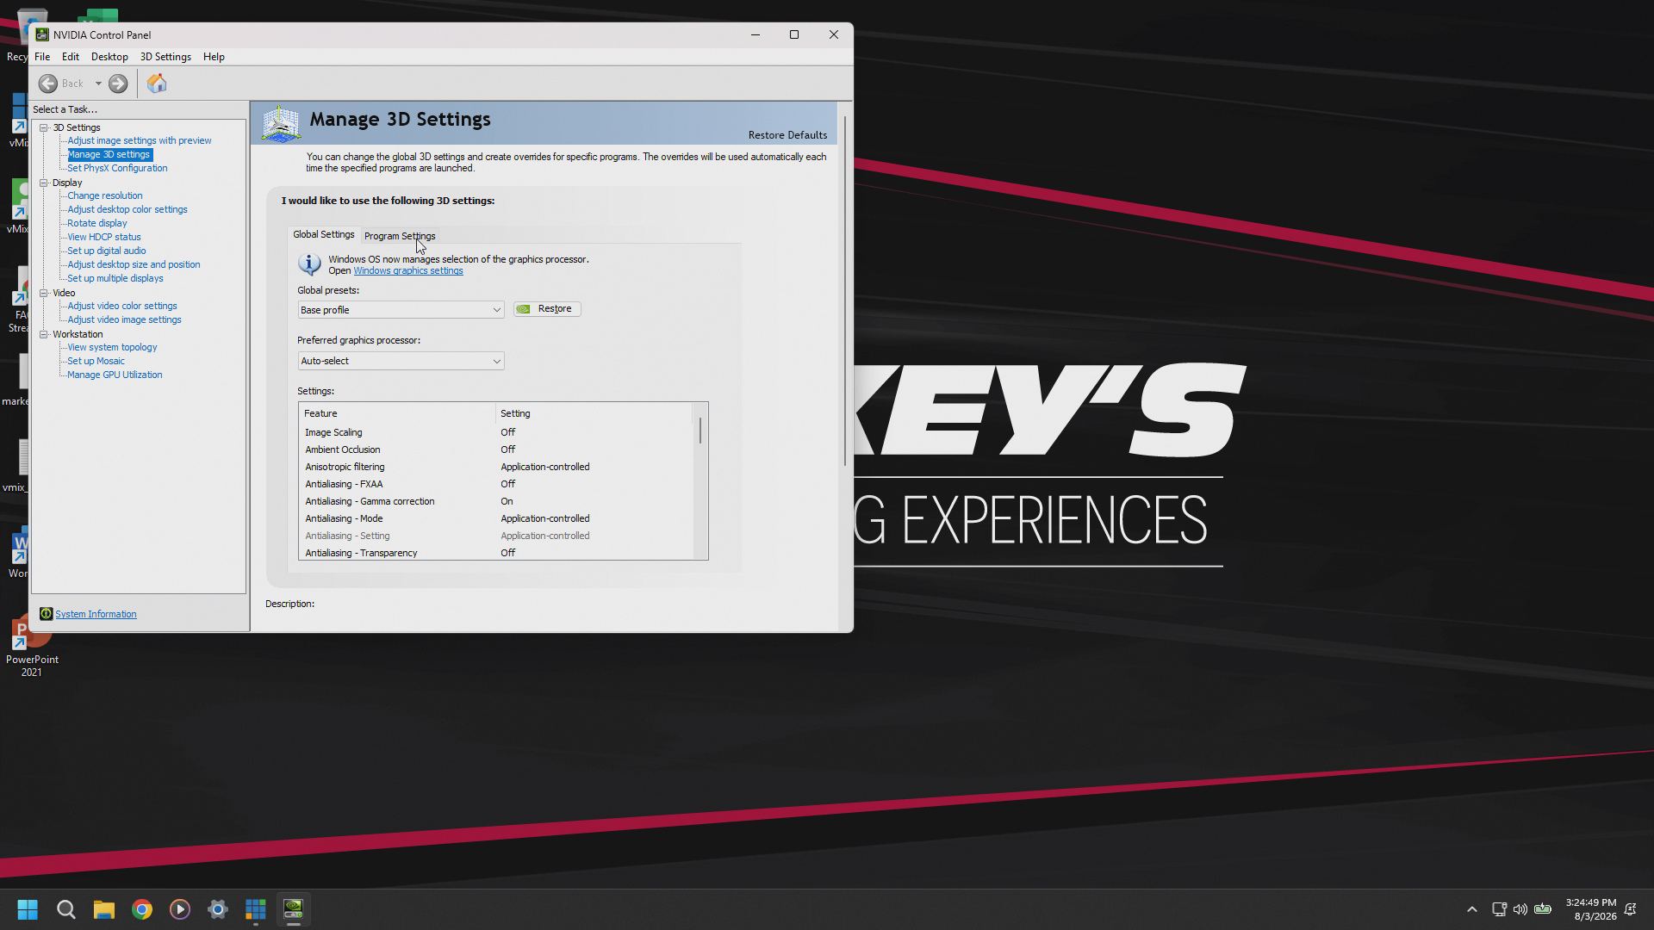The image size is (1654, 930).
Task: Open Set PhysX Configuration
Action: 117,168
